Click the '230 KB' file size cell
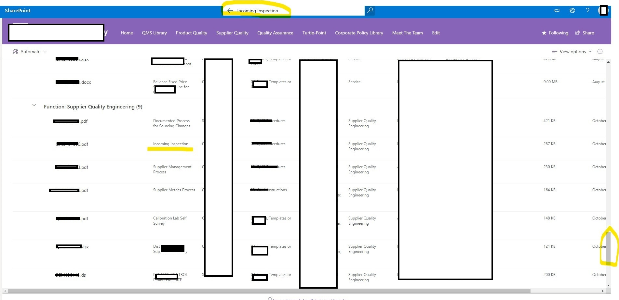619x300 pixels. 549,167
